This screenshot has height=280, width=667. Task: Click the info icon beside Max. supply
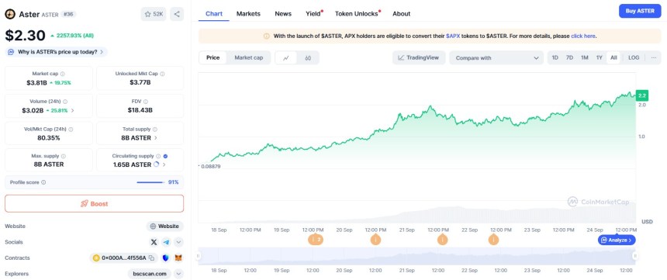click(63, 156)
